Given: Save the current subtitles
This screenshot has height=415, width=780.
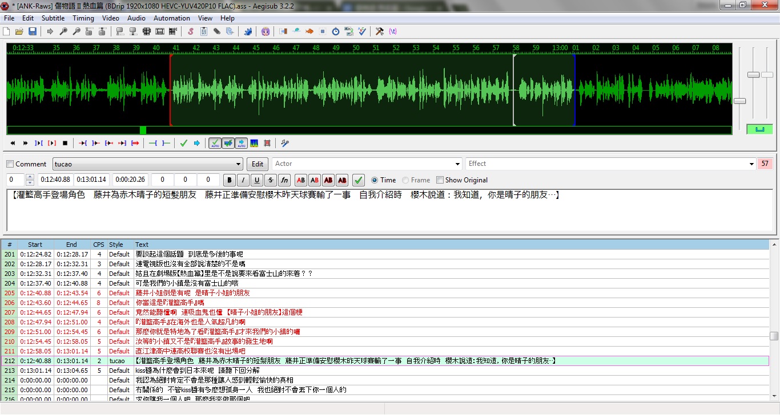Looking at the screenshot, I should coord(32,31).
